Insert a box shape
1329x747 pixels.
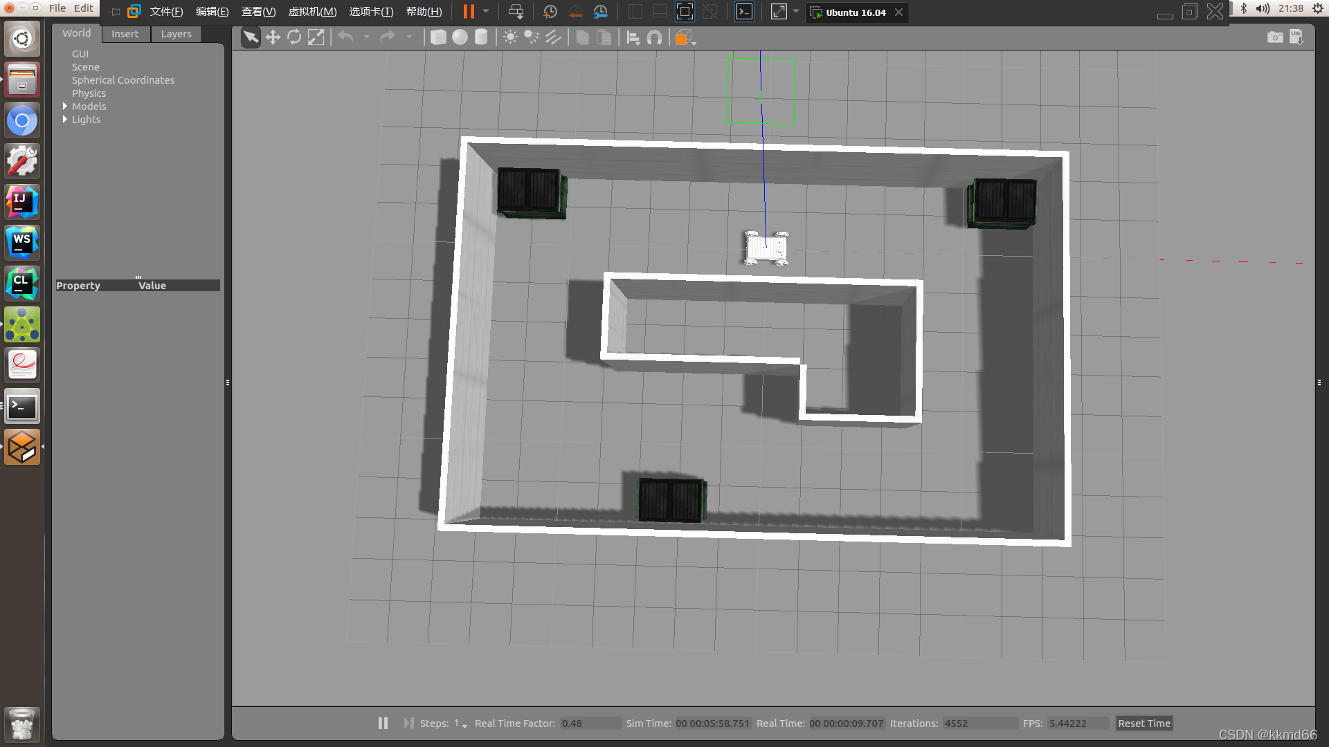(438, 37)
